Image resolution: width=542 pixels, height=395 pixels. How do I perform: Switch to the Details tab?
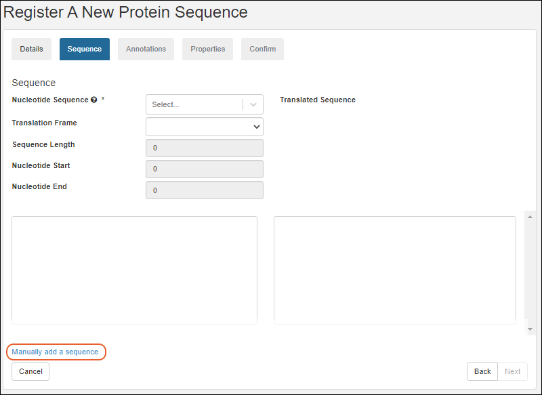click(31, 49)
